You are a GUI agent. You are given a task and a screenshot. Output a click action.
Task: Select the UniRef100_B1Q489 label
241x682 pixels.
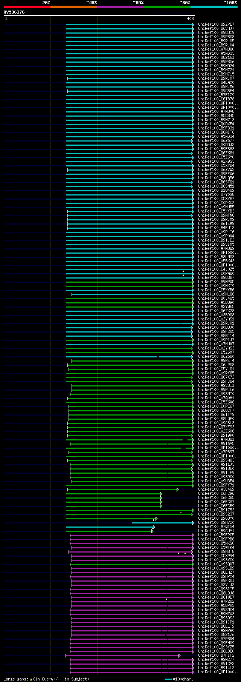pos(216,190)
